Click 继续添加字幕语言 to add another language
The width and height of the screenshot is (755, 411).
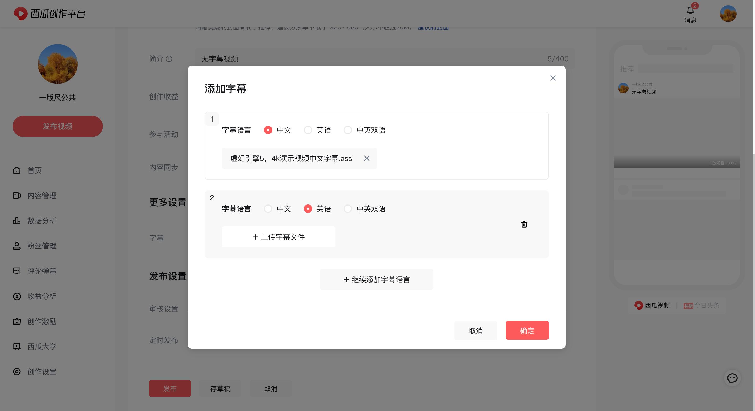tap(376, 279)
